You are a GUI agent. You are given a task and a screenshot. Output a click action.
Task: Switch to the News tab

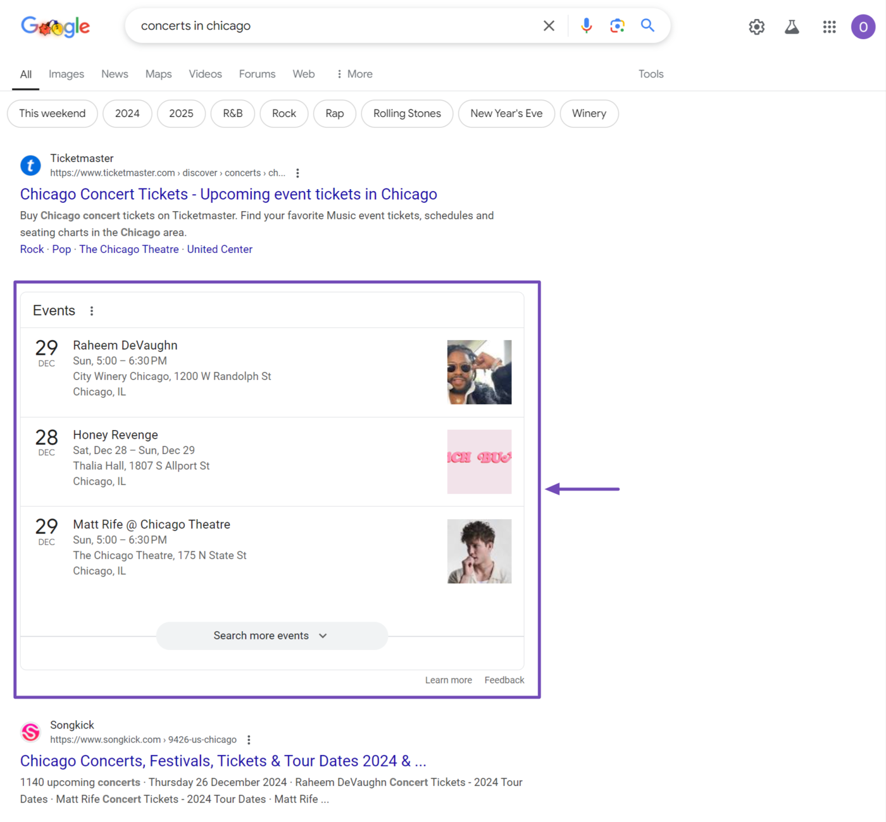(x=115, y=74)
